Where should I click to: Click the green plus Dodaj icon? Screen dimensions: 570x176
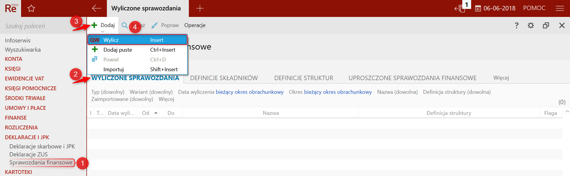(x=94, y=25)
